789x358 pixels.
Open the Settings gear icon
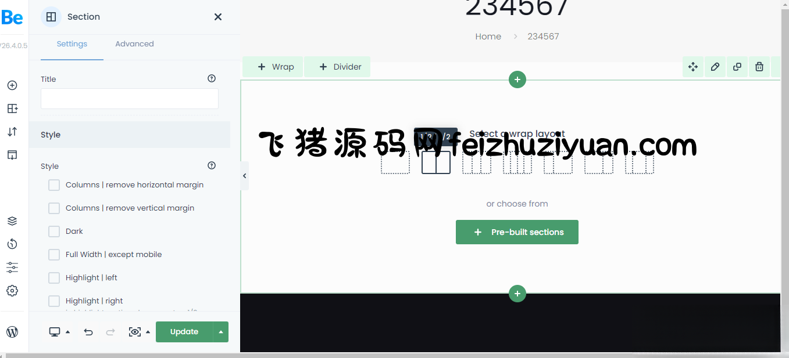click(x=12, y=291)
